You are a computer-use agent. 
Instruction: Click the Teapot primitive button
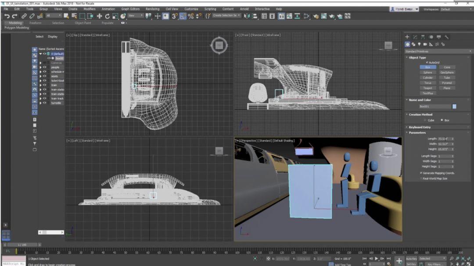(x=427, y=88)
